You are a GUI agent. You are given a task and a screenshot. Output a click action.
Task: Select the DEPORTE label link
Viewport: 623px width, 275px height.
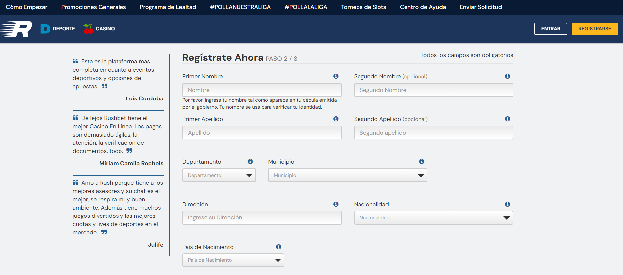click(64, 29)
